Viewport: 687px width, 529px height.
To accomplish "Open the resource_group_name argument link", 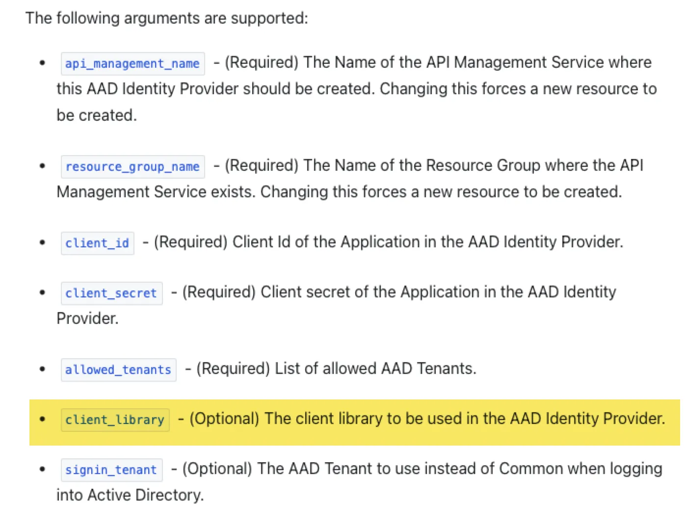I will click(x=132, y=167).
